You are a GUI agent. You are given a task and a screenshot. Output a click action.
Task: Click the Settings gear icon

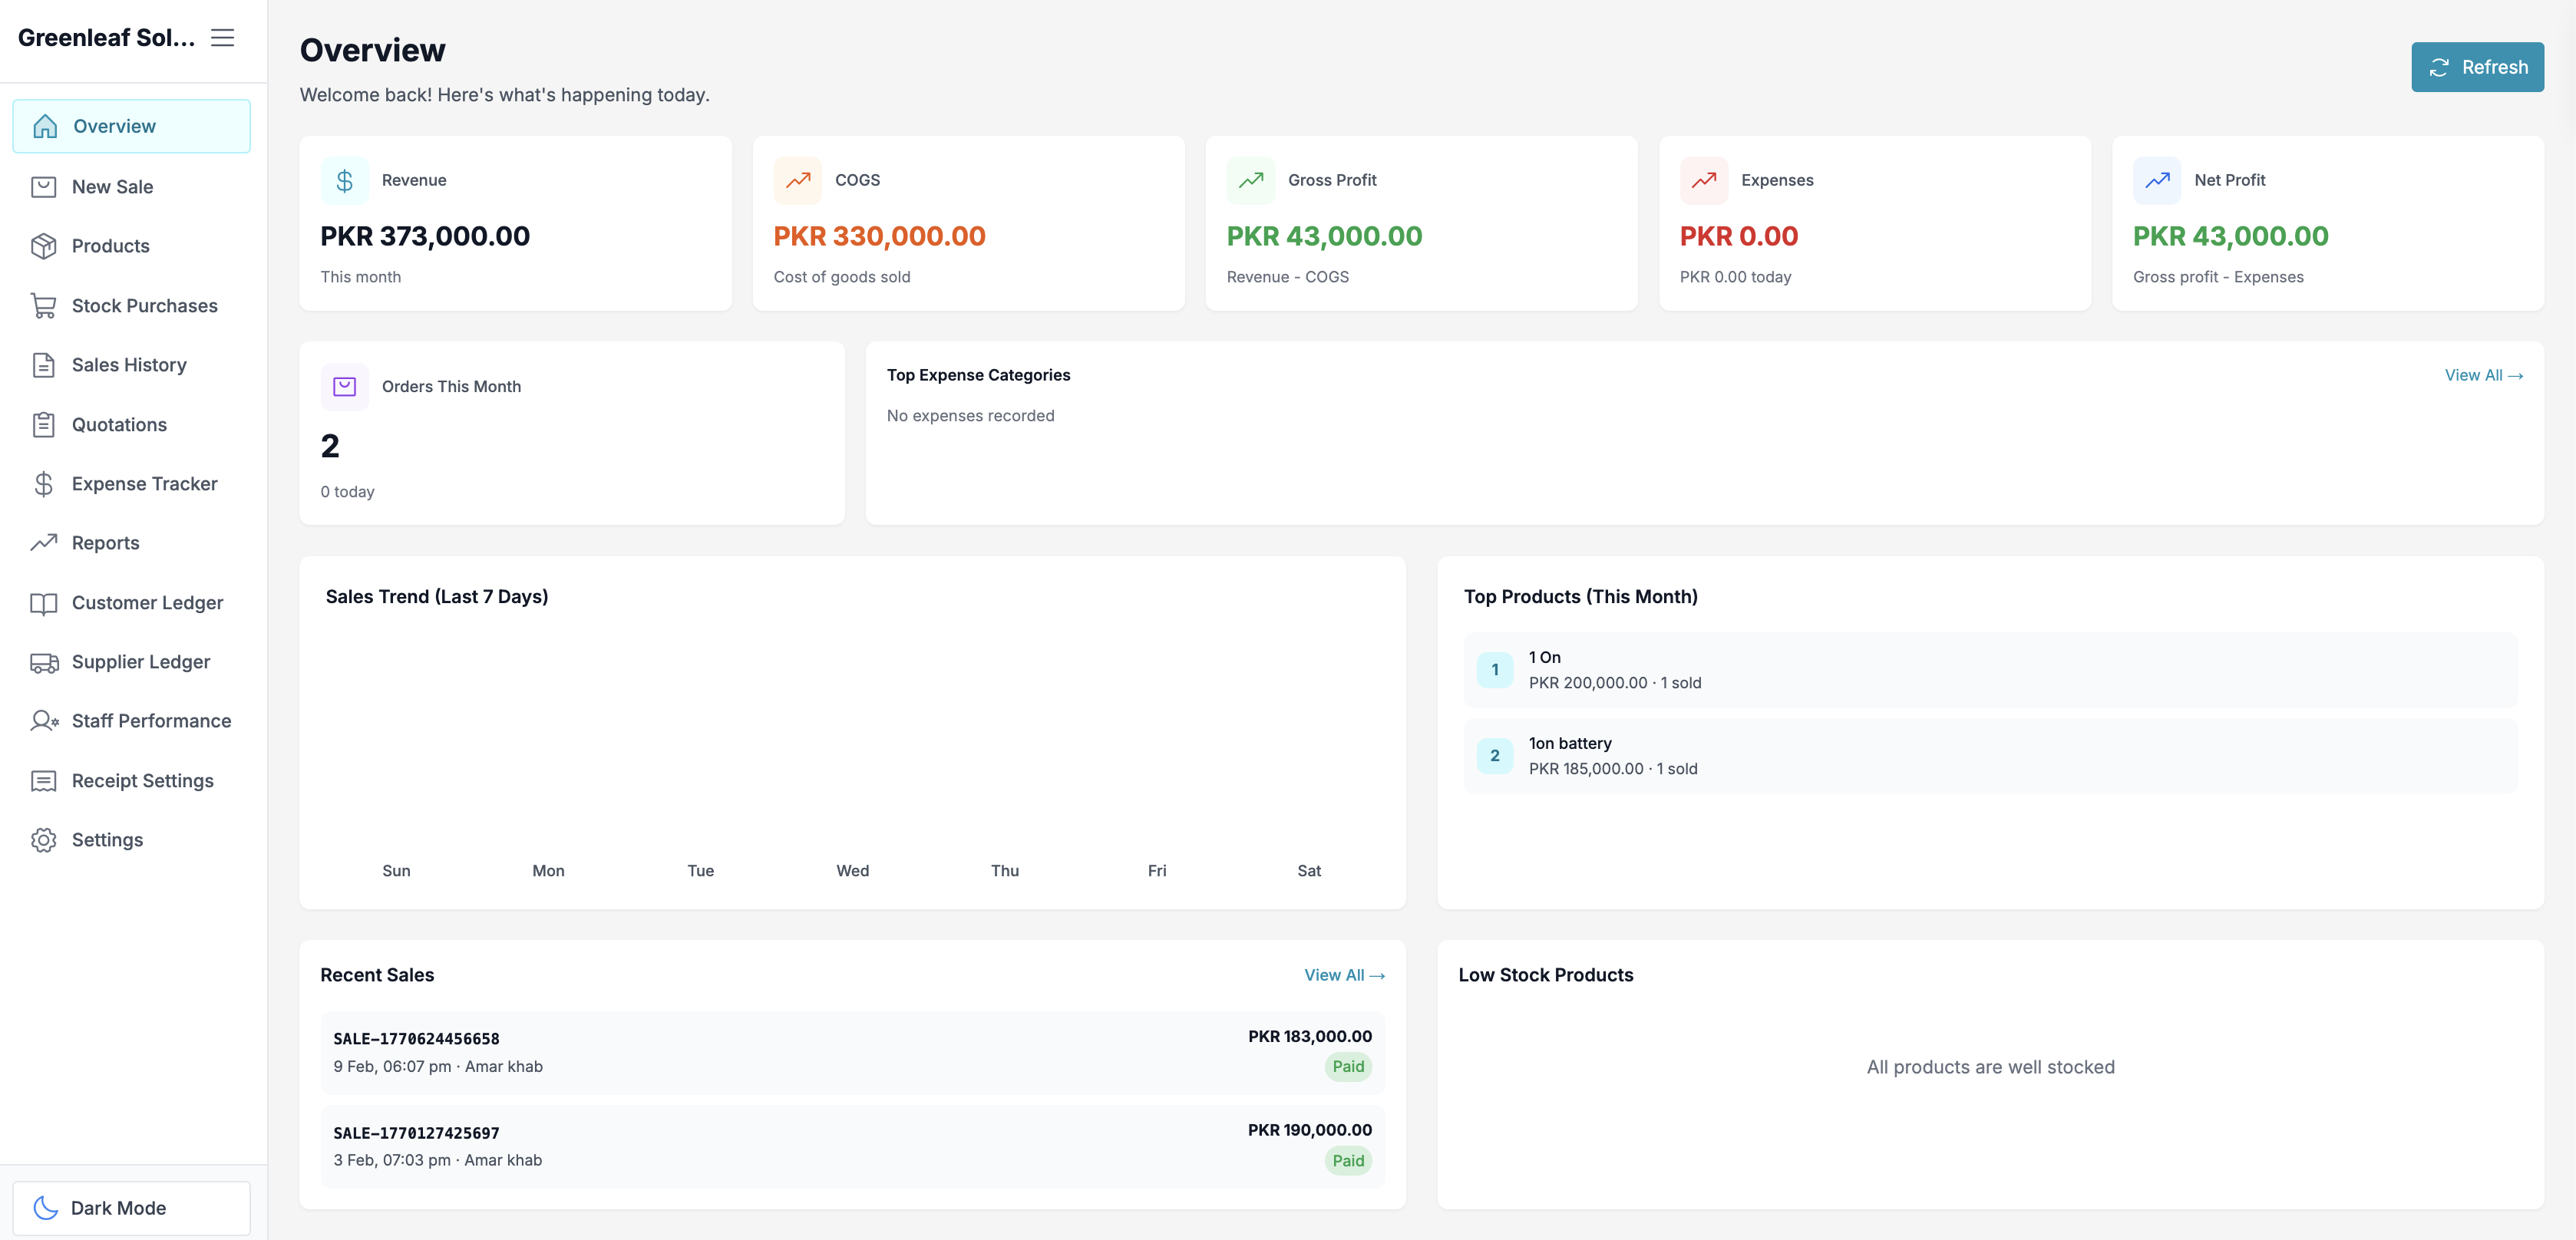(44, 840)
